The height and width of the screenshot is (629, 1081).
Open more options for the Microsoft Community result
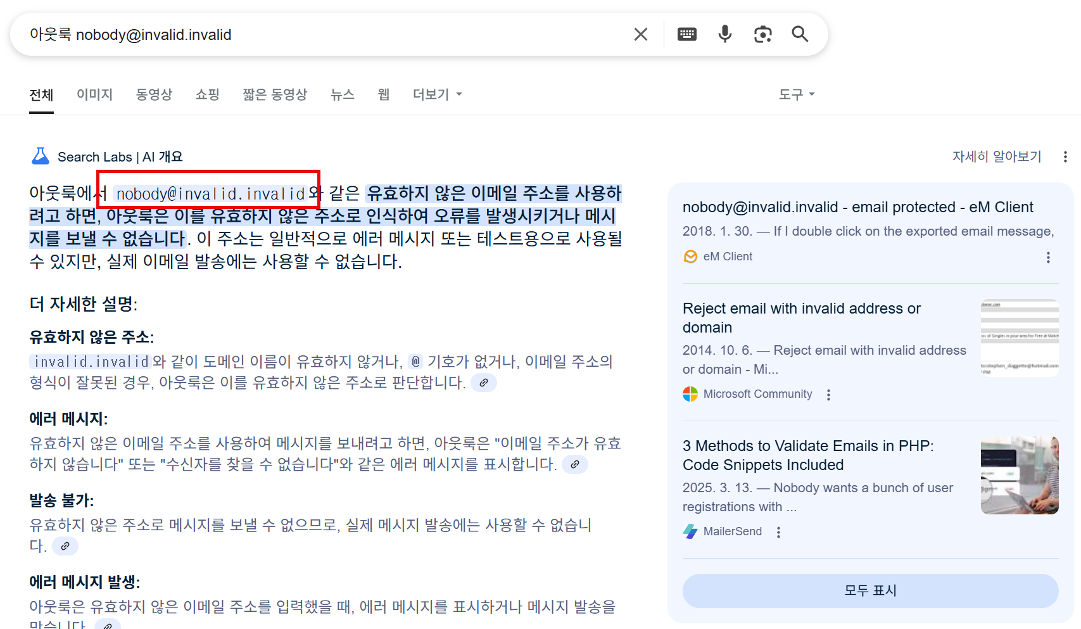pos(828,395)
